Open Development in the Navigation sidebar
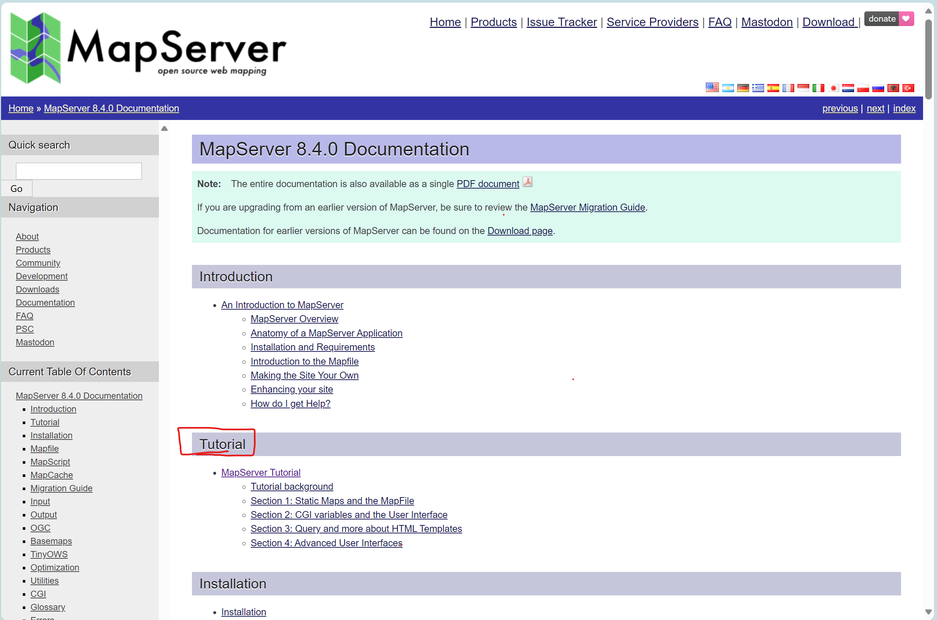The width and height of the screenshot is (937, 620). (41, 276)
